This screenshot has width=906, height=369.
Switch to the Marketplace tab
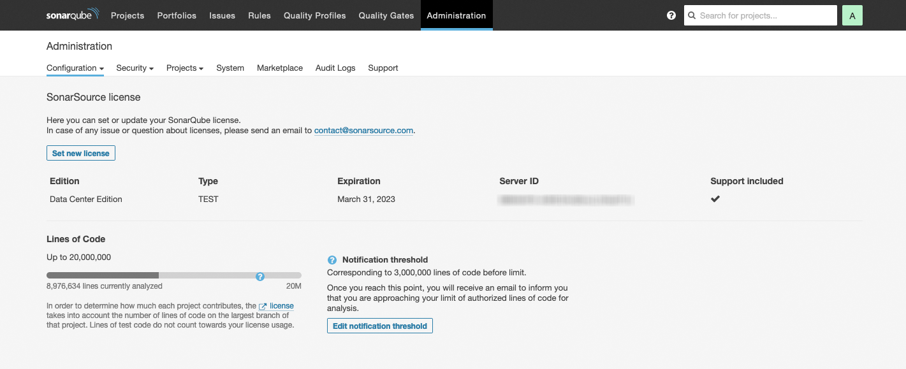coord(279,68)
